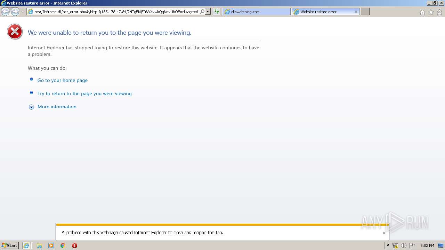Click the 5:02 PM clock
This screenshot has width=445, height=250.
(427, 245)
